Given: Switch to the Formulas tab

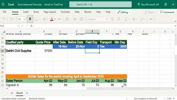Looking at the screenshot, I should pos(65,12).
